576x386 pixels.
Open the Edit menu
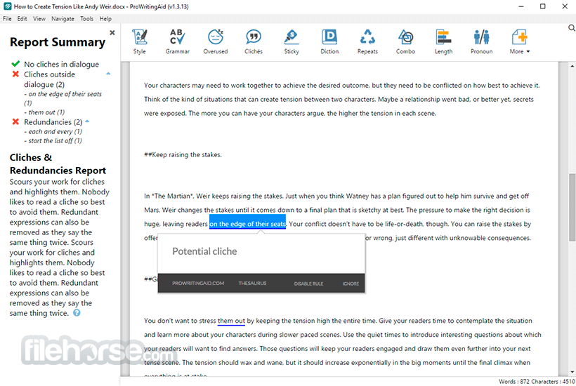pyautogui.click(x=22, y=19)
